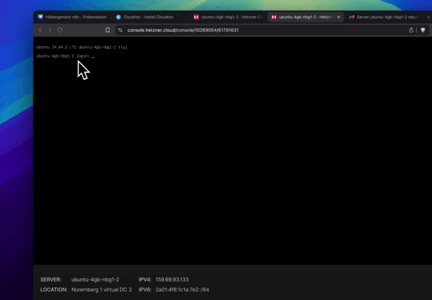Screen dimensions: 432x300
Task: Reload the Hetzner console page
Action: tap(60, 30)
